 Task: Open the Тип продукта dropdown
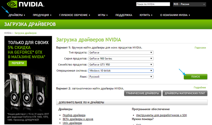121,52
